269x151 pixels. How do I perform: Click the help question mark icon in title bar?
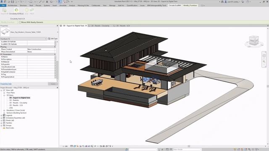(248, 2)
